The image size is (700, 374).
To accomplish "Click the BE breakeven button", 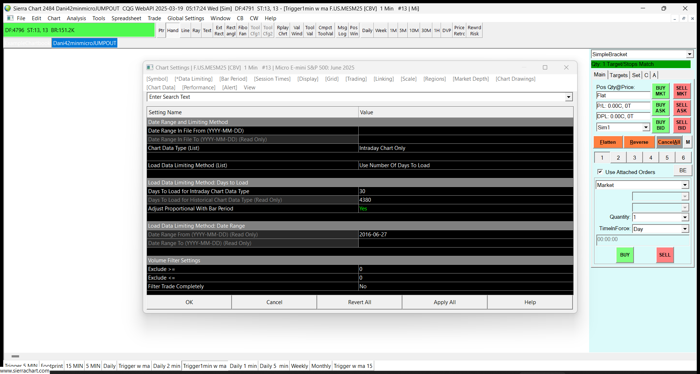I will [x=683, y=170].
